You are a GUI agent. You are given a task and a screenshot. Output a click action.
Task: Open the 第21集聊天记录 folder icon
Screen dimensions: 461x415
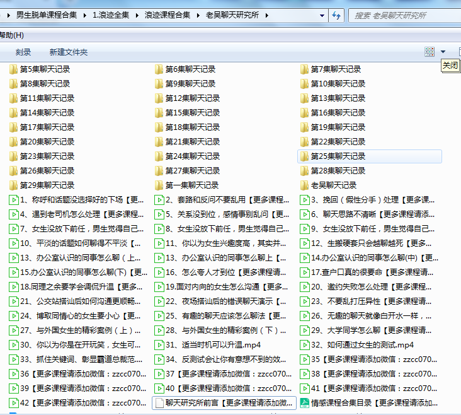[x=159, y=142]
